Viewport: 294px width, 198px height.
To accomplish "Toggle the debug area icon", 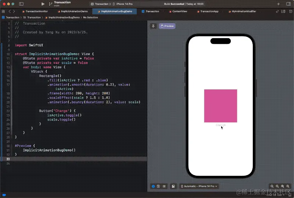I will pos(290,195).
